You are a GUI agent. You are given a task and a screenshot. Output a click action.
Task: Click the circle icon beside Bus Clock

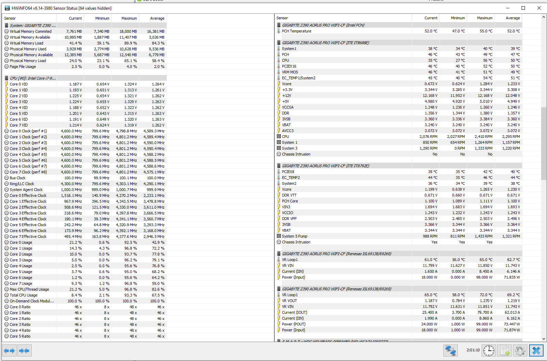[x=7, y=178]
